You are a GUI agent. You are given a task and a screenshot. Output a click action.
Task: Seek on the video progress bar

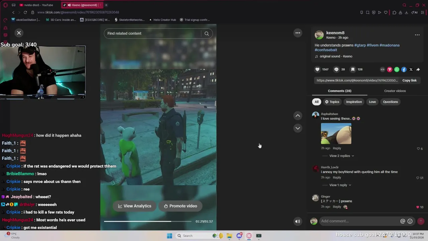tap(147, 221)
